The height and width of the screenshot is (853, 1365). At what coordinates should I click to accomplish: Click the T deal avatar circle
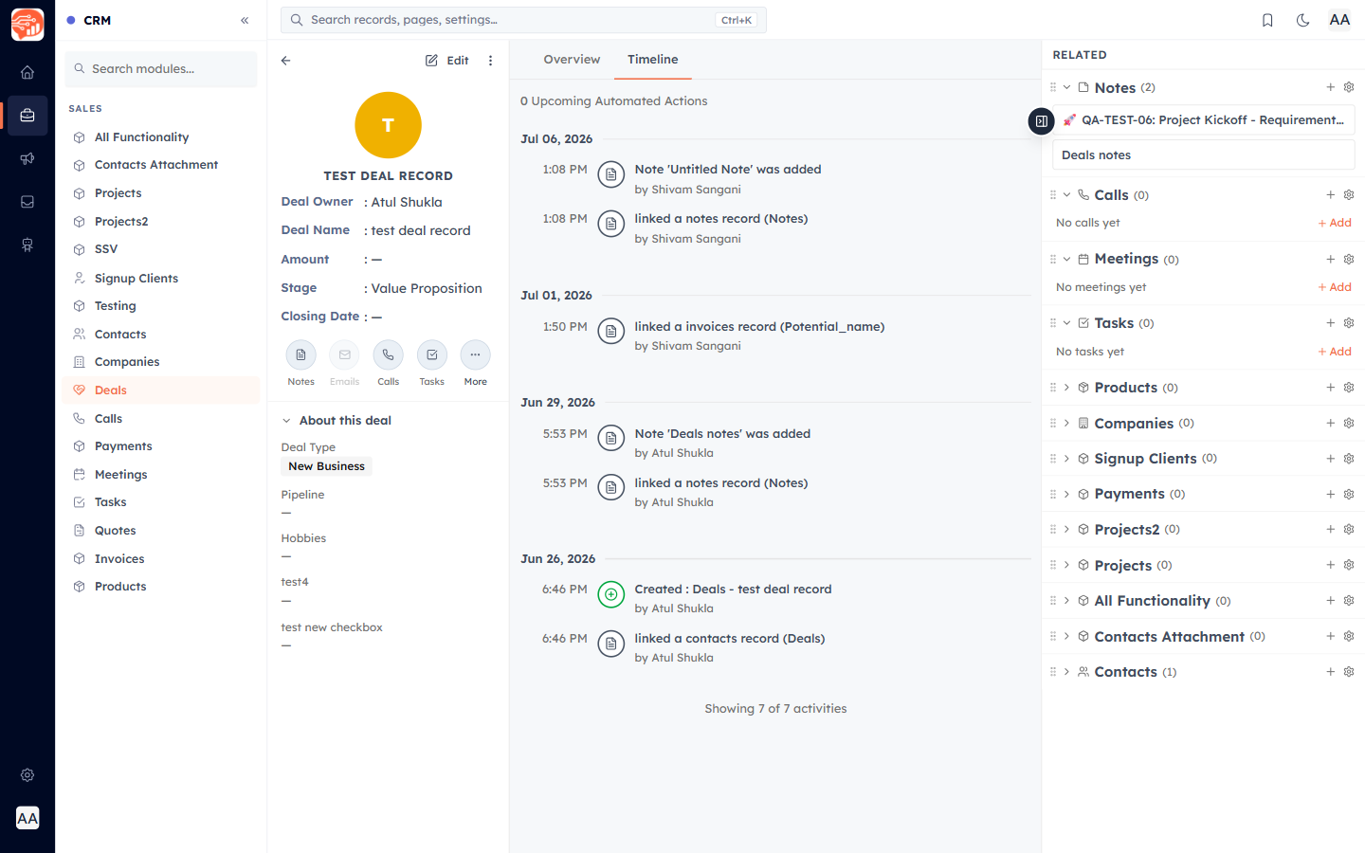(388, 125)
